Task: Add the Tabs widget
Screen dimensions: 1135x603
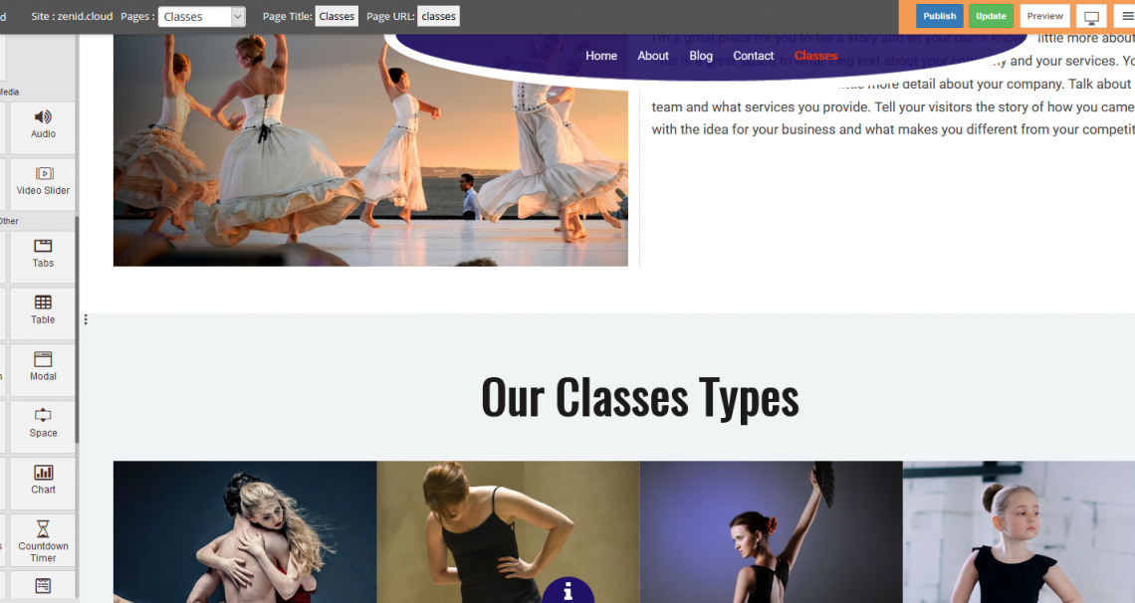Action: (43, 255)
